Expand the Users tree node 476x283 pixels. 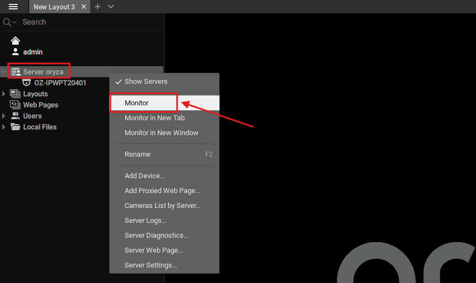(4, 116)
